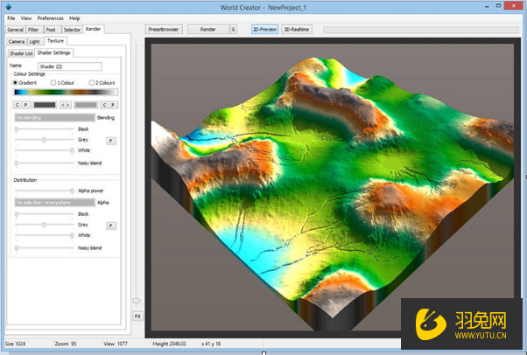Click the shader Name input field
The width and height of the screenshot is (527, 355).
click(x=70, y=66)
